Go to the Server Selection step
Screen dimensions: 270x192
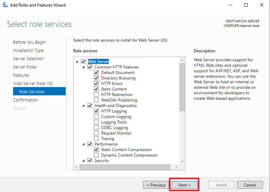(x=28, y=59)
